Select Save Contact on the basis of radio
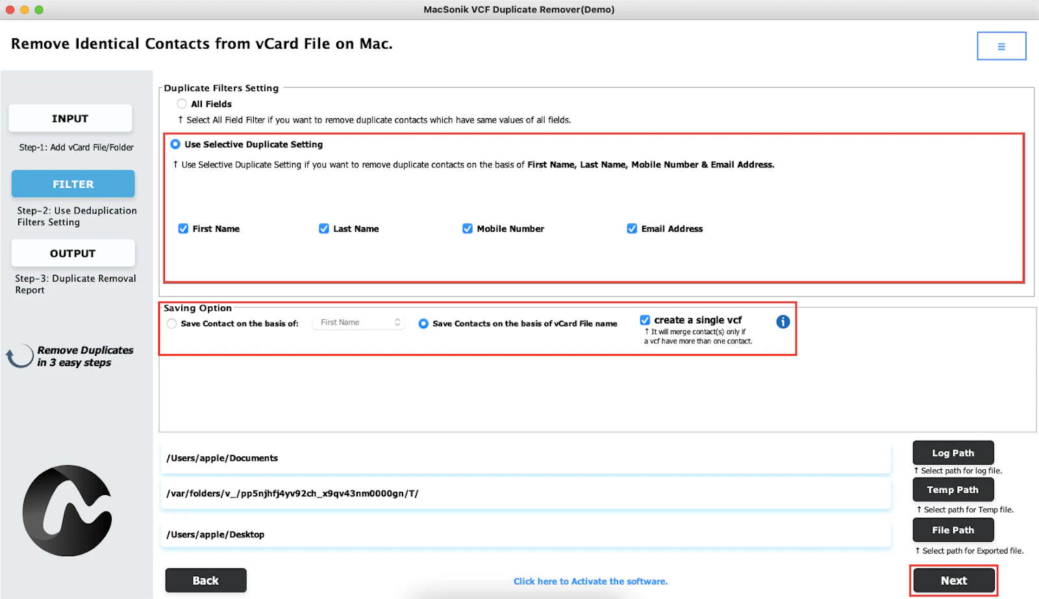 click(x=171, y=323)
